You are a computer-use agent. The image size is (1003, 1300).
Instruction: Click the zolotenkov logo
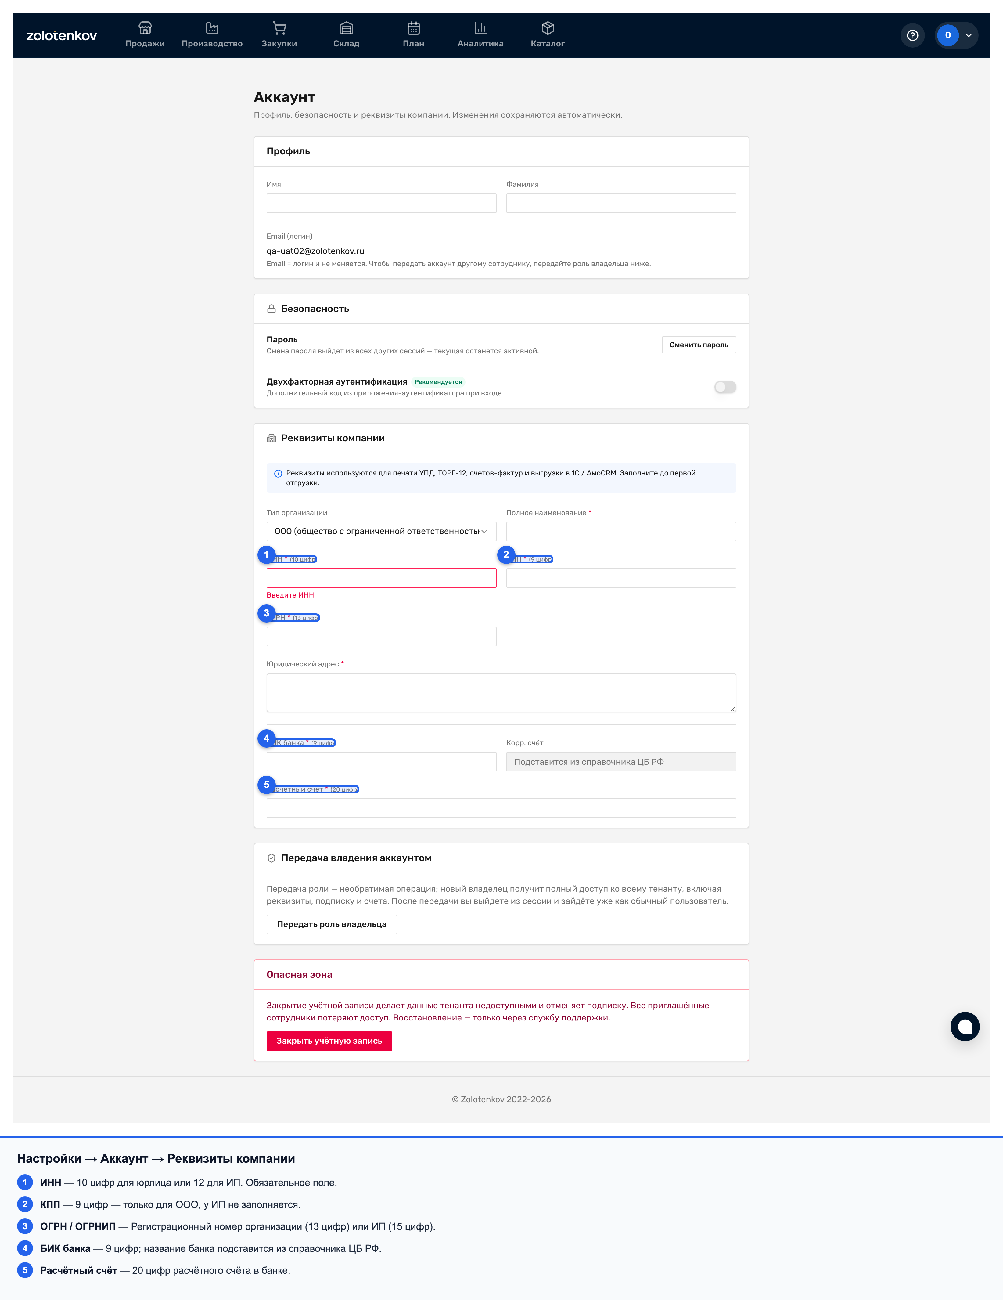point(61,36)
